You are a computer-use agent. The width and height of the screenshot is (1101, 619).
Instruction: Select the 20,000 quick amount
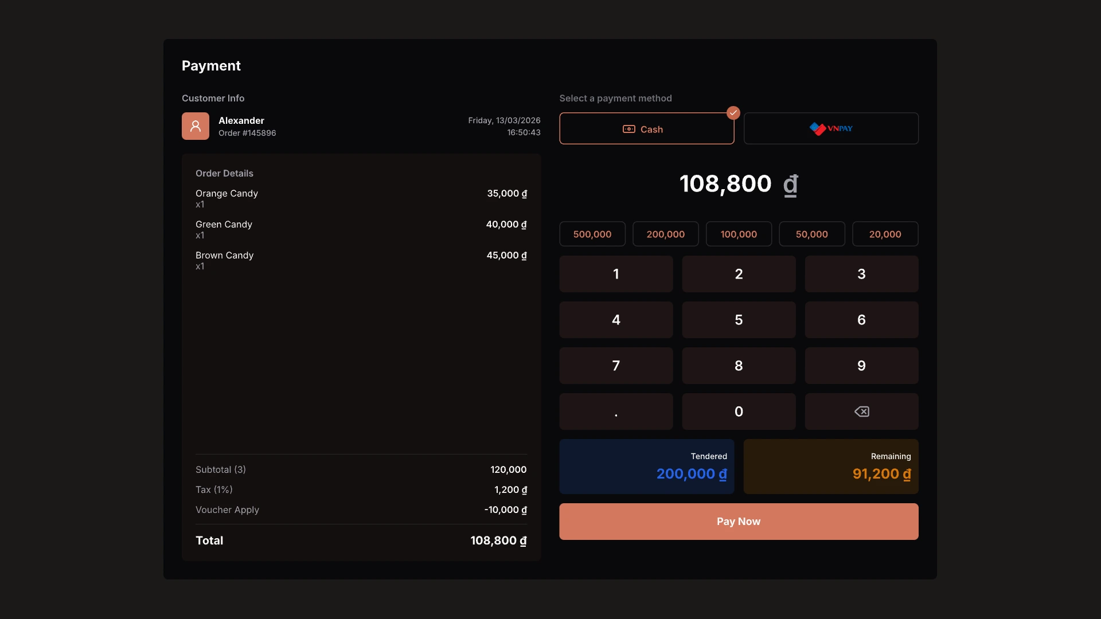pos(885,234)
